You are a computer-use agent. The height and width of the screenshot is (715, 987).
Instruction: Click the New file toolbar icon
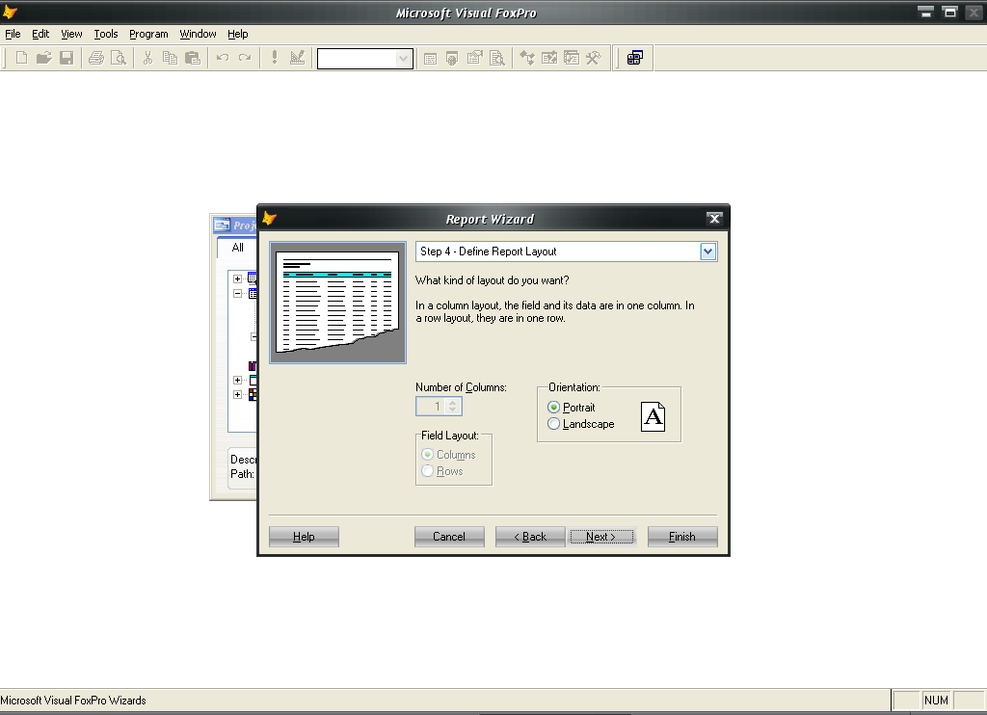coord(21,59)
